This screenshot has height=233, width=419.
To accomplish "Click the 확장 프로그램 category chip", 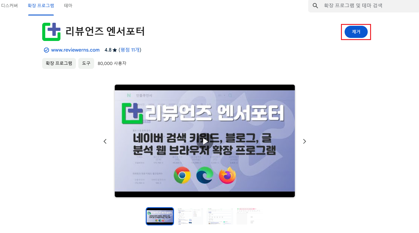I will point(59,63).
